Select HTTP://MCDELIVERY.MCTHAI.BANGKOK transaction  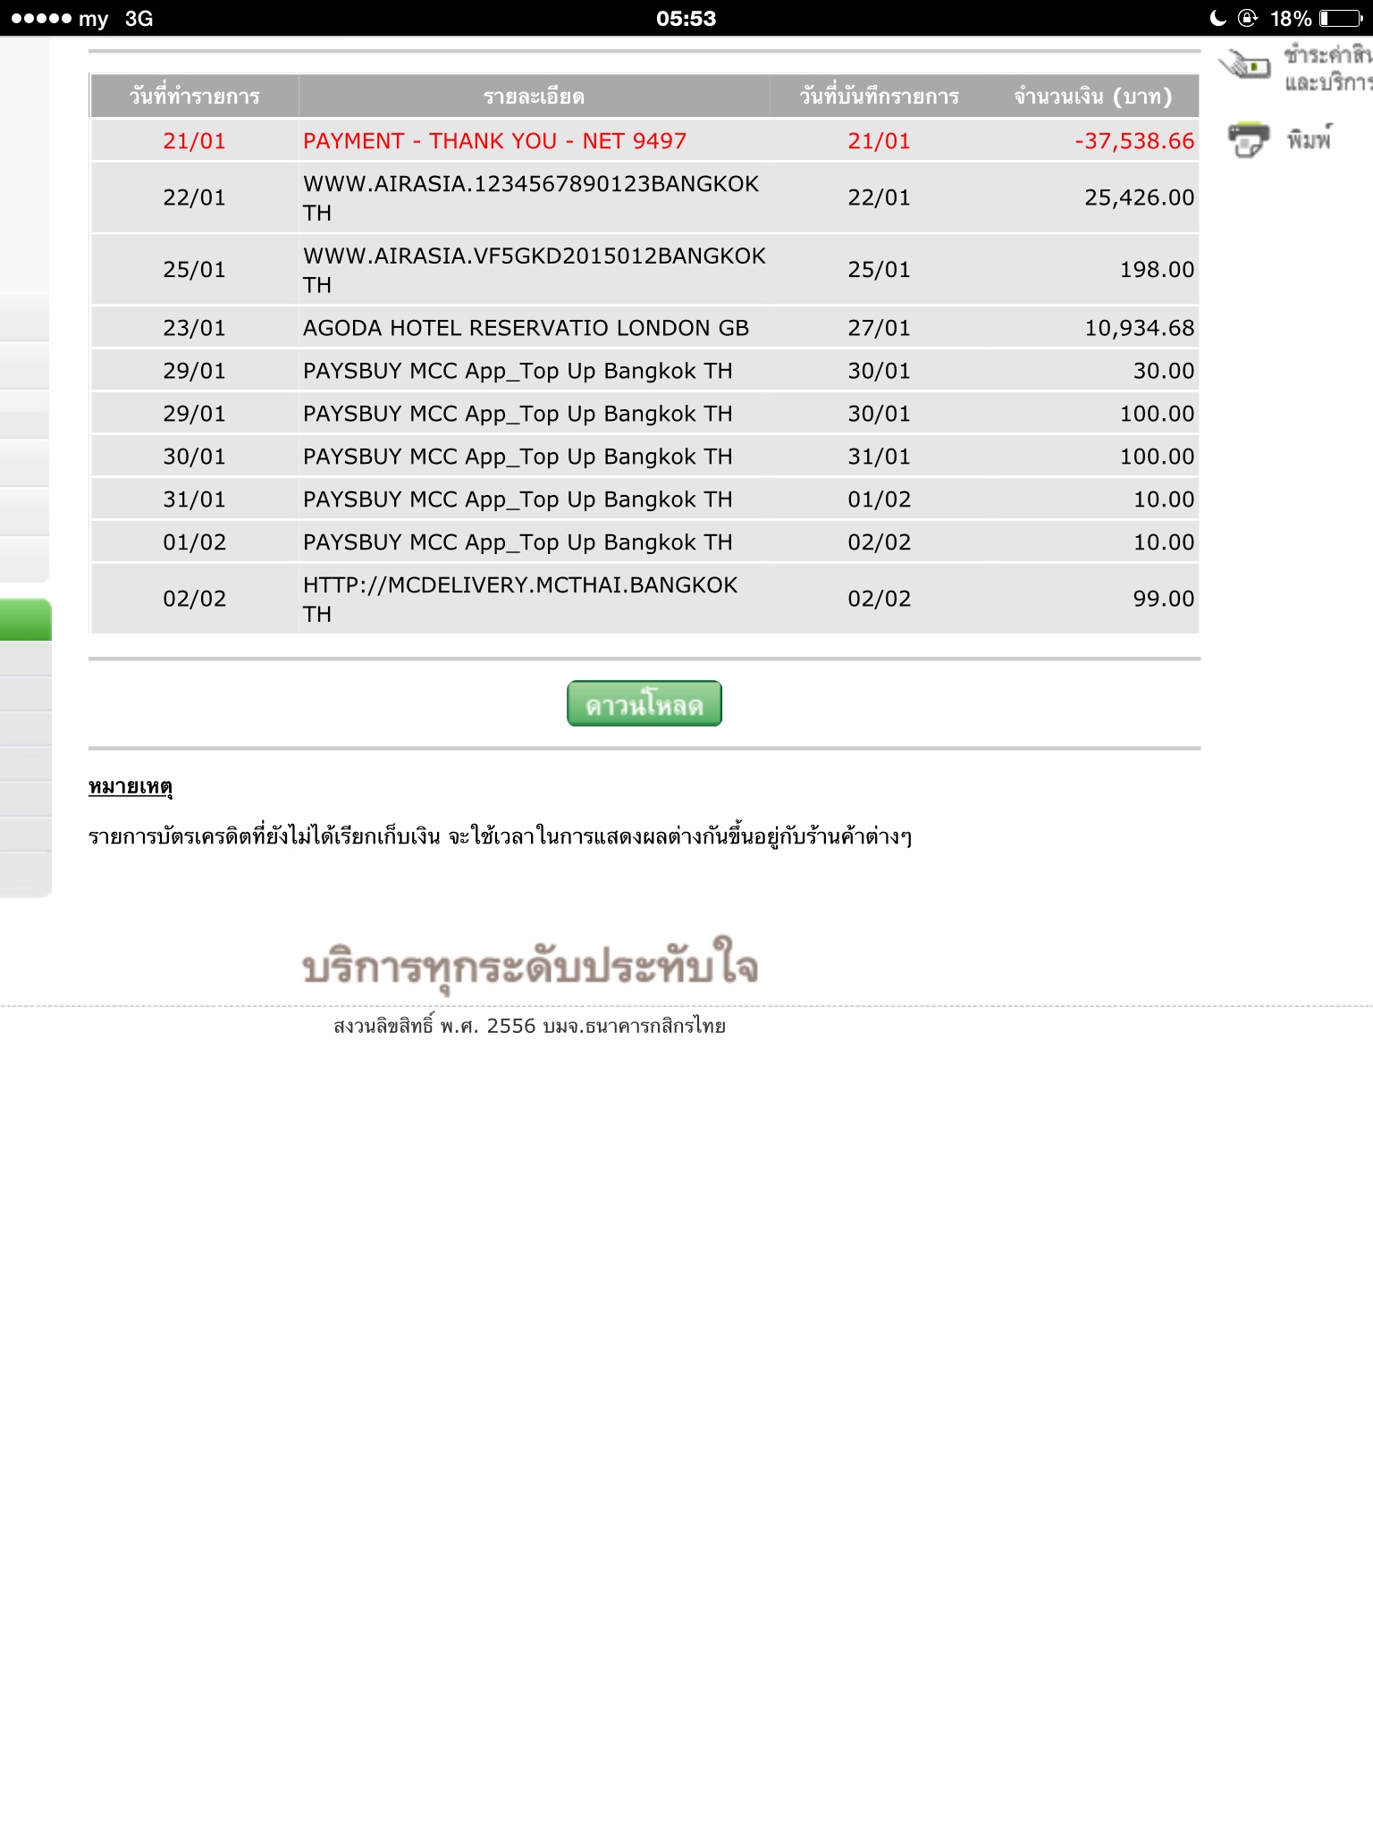point(644,599)
